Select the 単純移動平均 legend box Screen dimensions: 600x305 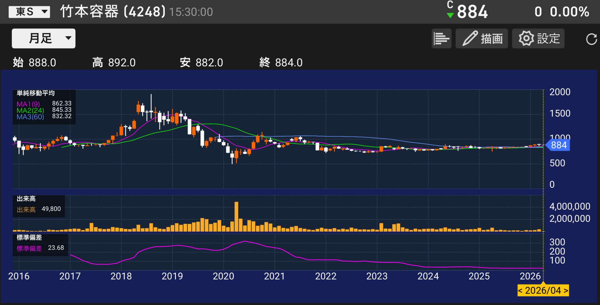click(36, 93)
